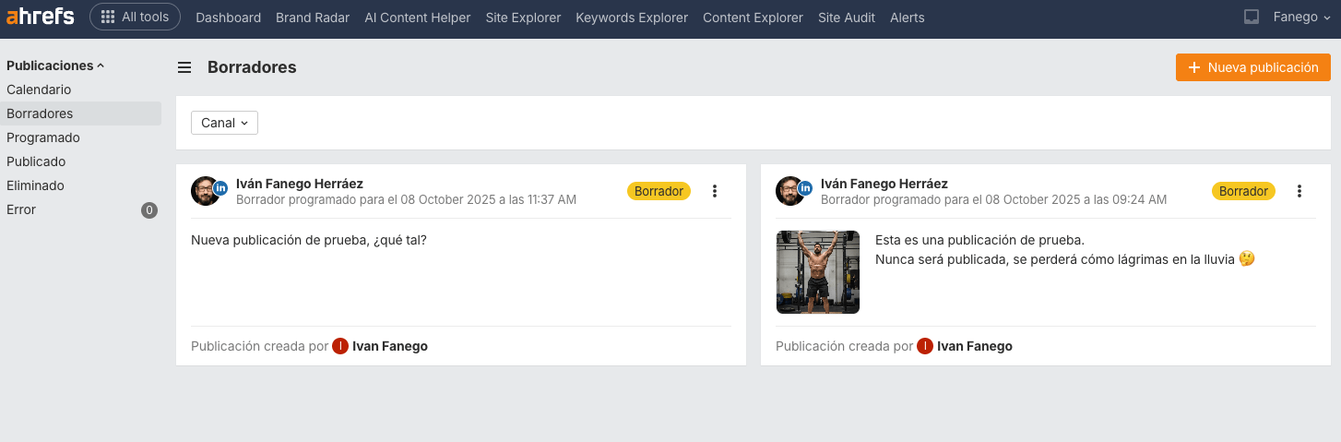This screenshot has width=1341, height=442.
Task: Open the hamburger menu beside Borradores
Action: click(x=184, y=67)
